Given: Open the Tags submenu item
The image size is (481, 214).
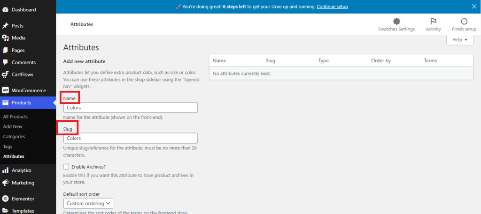Looking at the screenshot, I should click(8, 147).
